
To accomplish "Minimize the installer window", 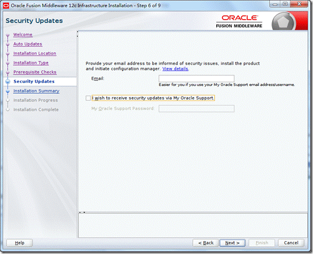I will click(275, 4).
